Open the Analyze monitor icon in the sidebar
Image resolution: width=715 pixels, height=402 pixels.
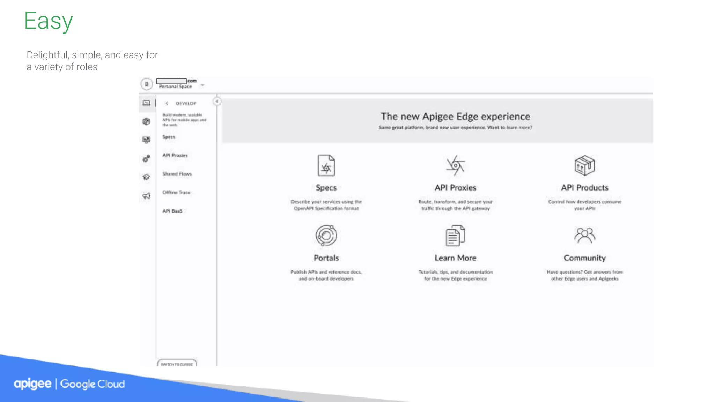point(147,140)
